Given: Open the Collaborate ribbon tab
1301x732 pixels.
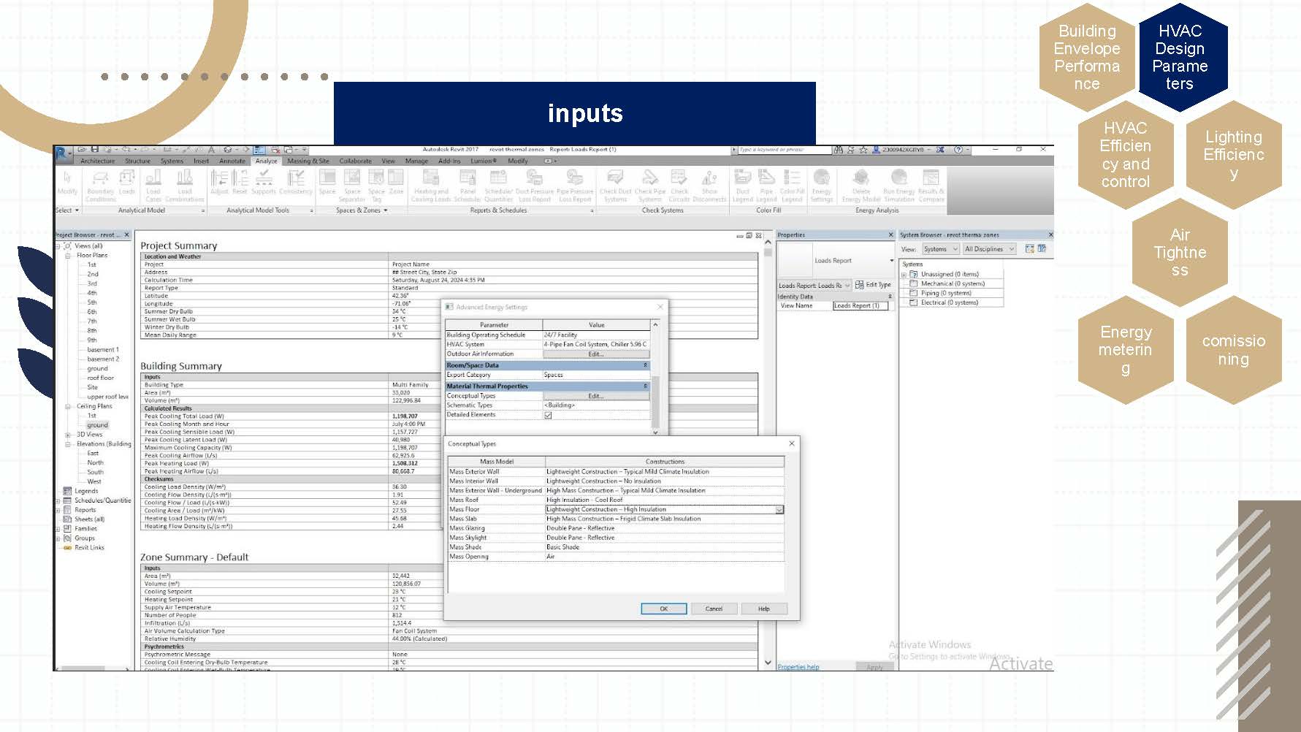Looking at the screenshot, I should tap(355, 161).
